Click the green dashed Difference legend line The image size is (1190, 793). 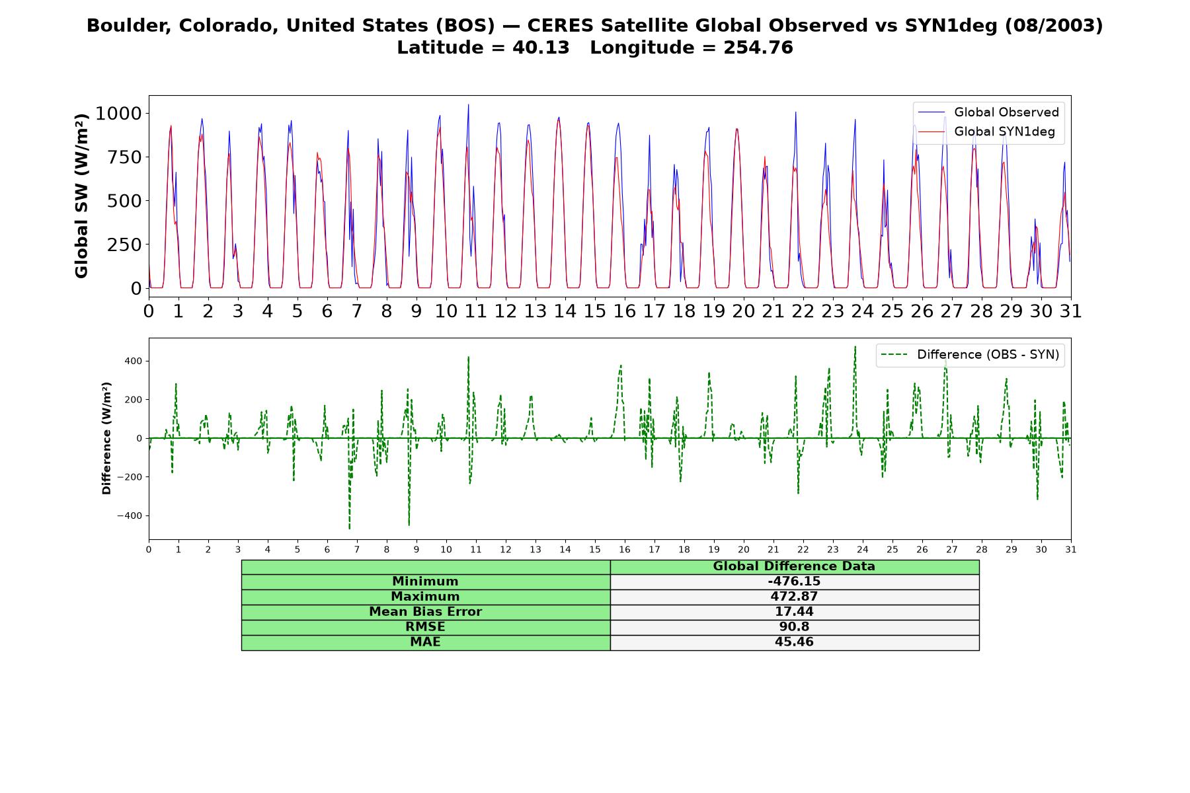coord(894,355)
